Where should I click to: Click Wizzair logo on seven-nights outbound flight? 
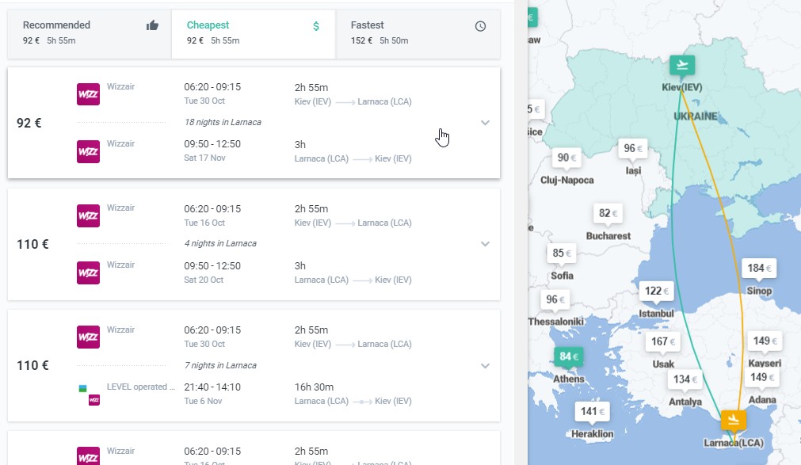pos(89,337)
